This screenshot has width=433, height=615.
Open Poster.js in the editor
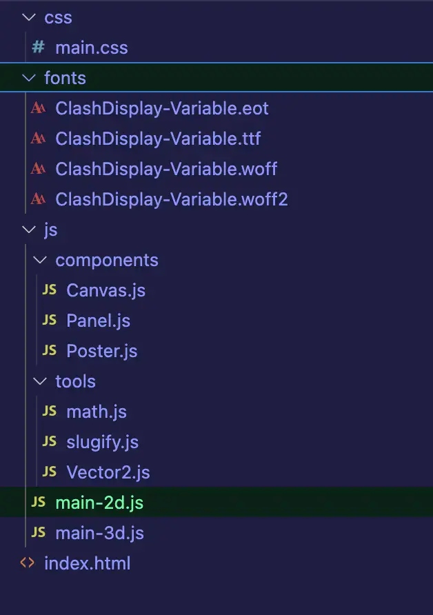click(101, 351)
